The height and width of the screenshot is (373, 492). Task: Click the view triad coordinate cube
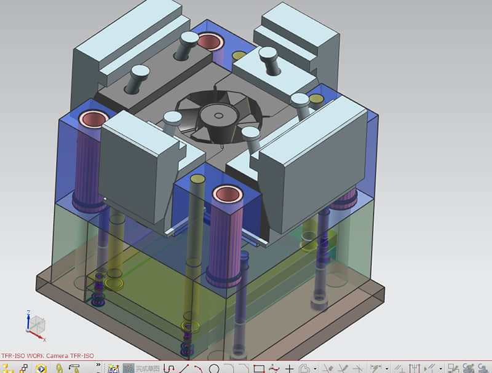click(x=38, y=325)
